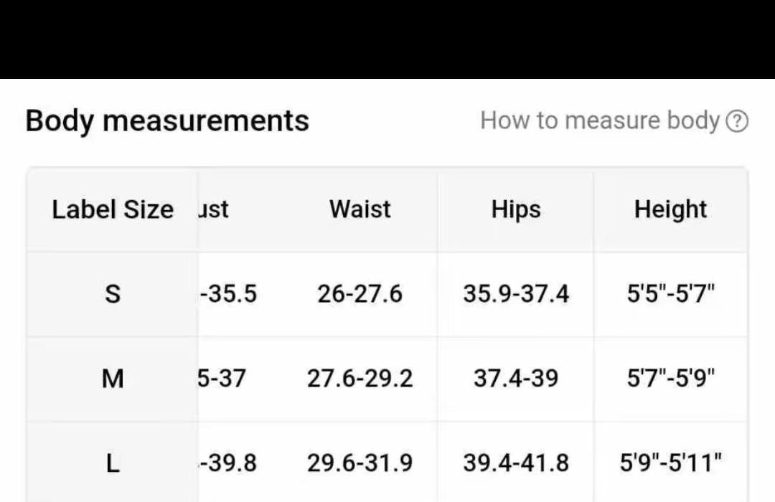Image resolution: width=775 pixels, height=502 pixels.
Task: Click the Body measurements heading
Action: pos(167,121)
